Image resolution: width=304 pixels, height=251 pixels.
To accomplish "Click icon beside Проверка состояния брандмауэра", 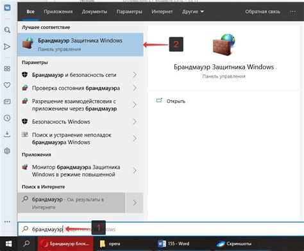I will coord(25,88).
